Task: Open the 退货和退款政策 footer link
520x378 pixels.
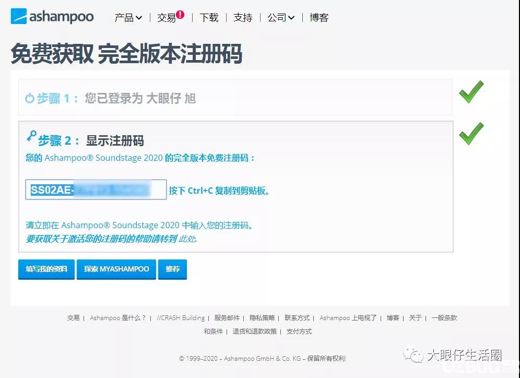Action: 255,331
